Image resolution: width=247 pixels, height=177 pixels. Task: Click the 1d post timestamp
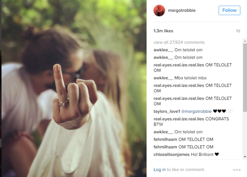pos(238,31)
